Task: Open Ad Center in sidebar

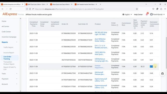Action: [x=5, y=26]
